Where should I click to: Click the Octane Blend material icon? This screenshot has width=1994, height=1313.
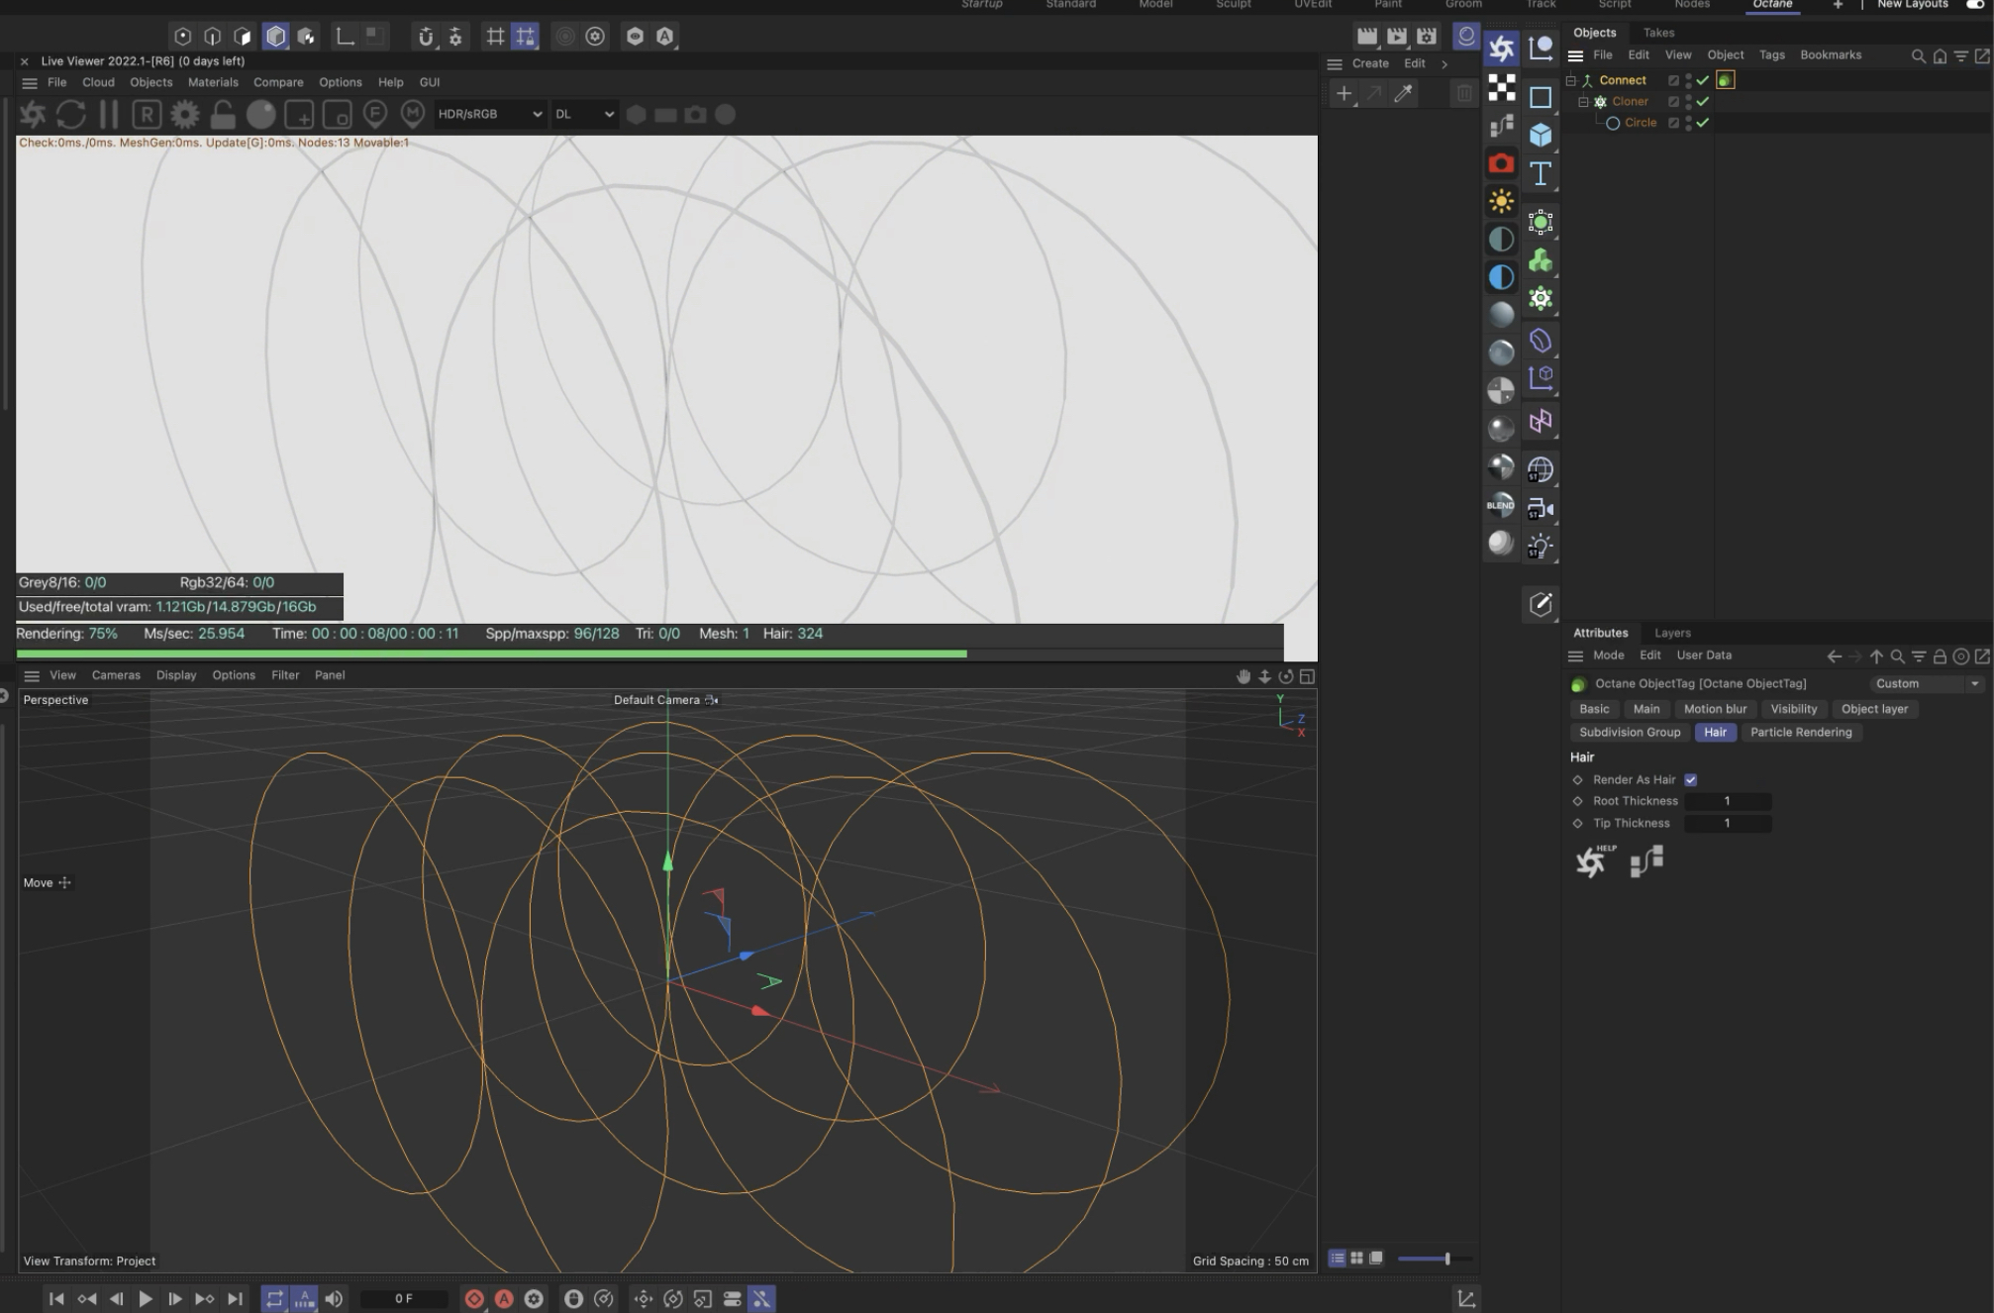point(1501,505)
